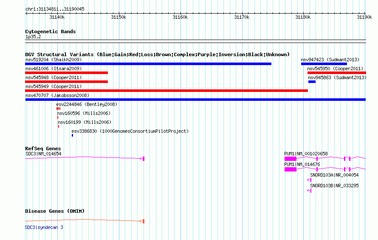Viewport: 378px width, 240px height.
Task: Click the nsv519204 (Shaikh2009) blue gain bar
Action: pos(148,64)
